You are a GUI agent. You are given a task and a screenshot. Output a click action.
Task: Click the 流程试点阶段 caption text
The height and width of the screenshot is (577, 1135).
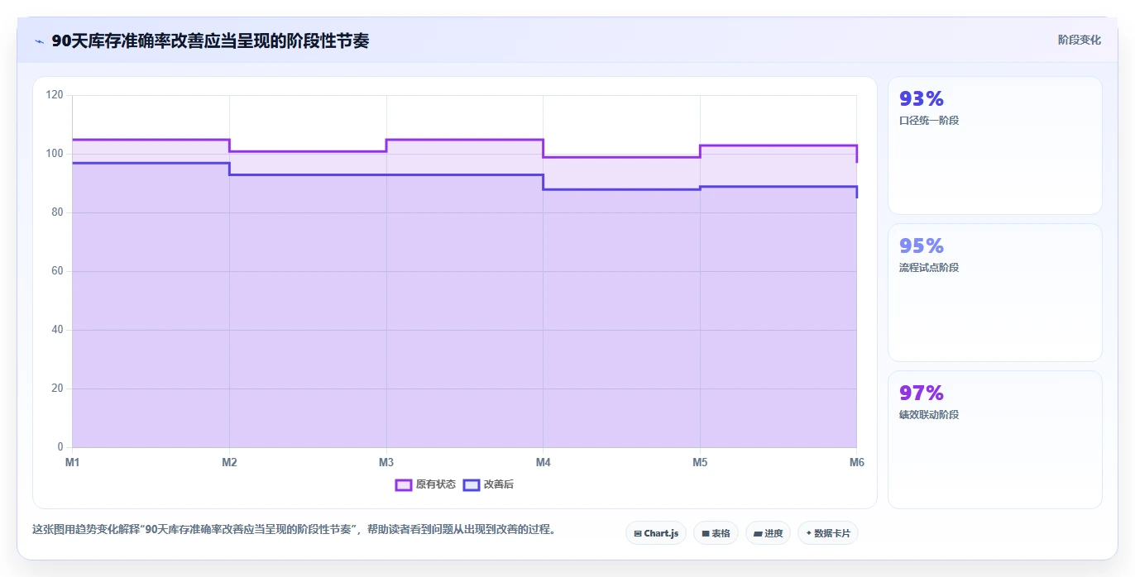[x=929, y=268]
